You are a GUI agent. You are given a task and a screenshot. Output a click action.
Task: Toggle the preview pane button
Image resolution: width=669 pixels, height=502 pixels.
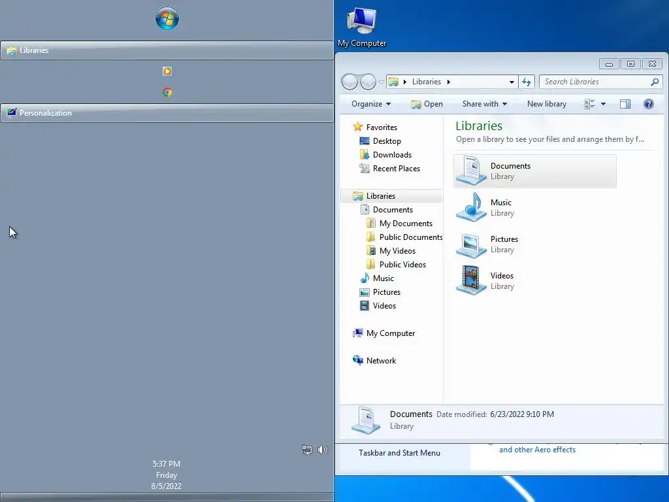[x=625, y=104]
